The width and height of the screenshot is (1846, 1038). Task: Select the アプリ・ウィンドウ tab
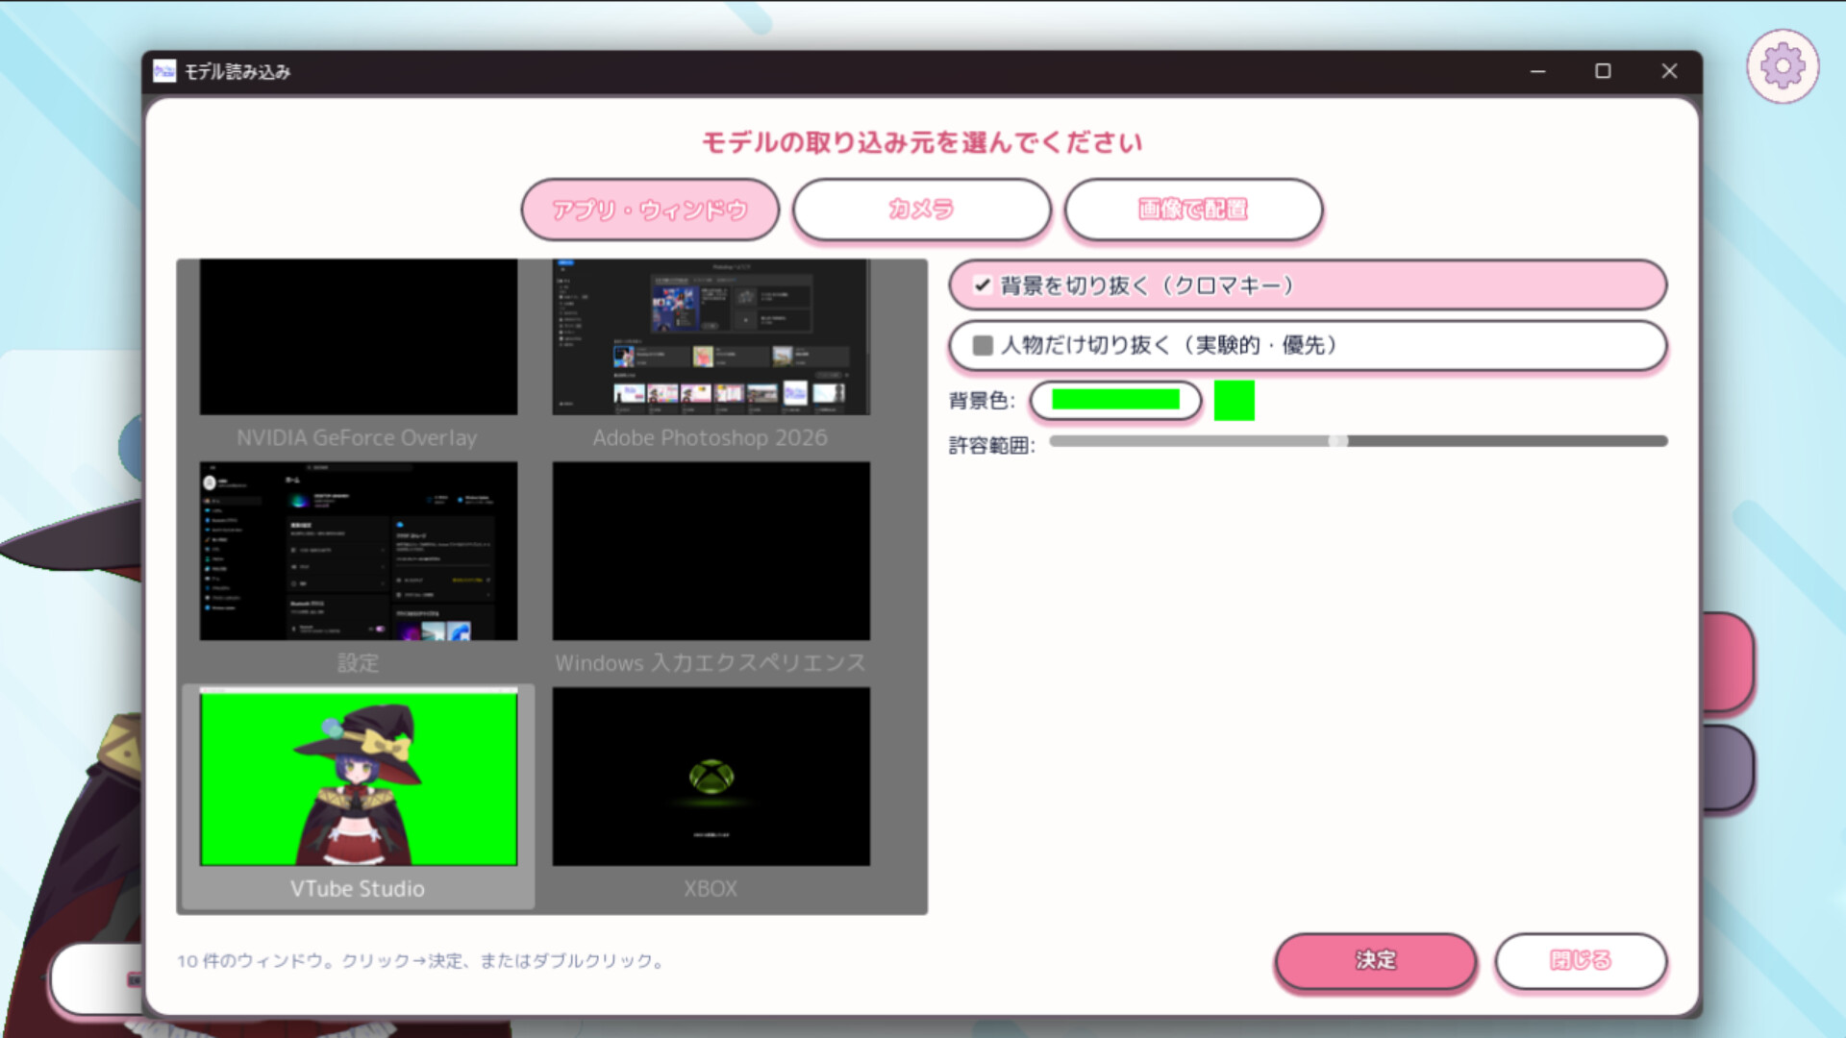tap(650, 210)
